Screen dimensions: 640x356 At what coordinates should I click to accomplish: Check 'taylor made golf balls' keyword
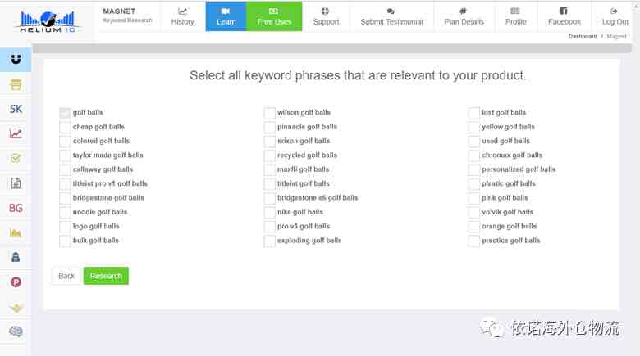[65, 155]
